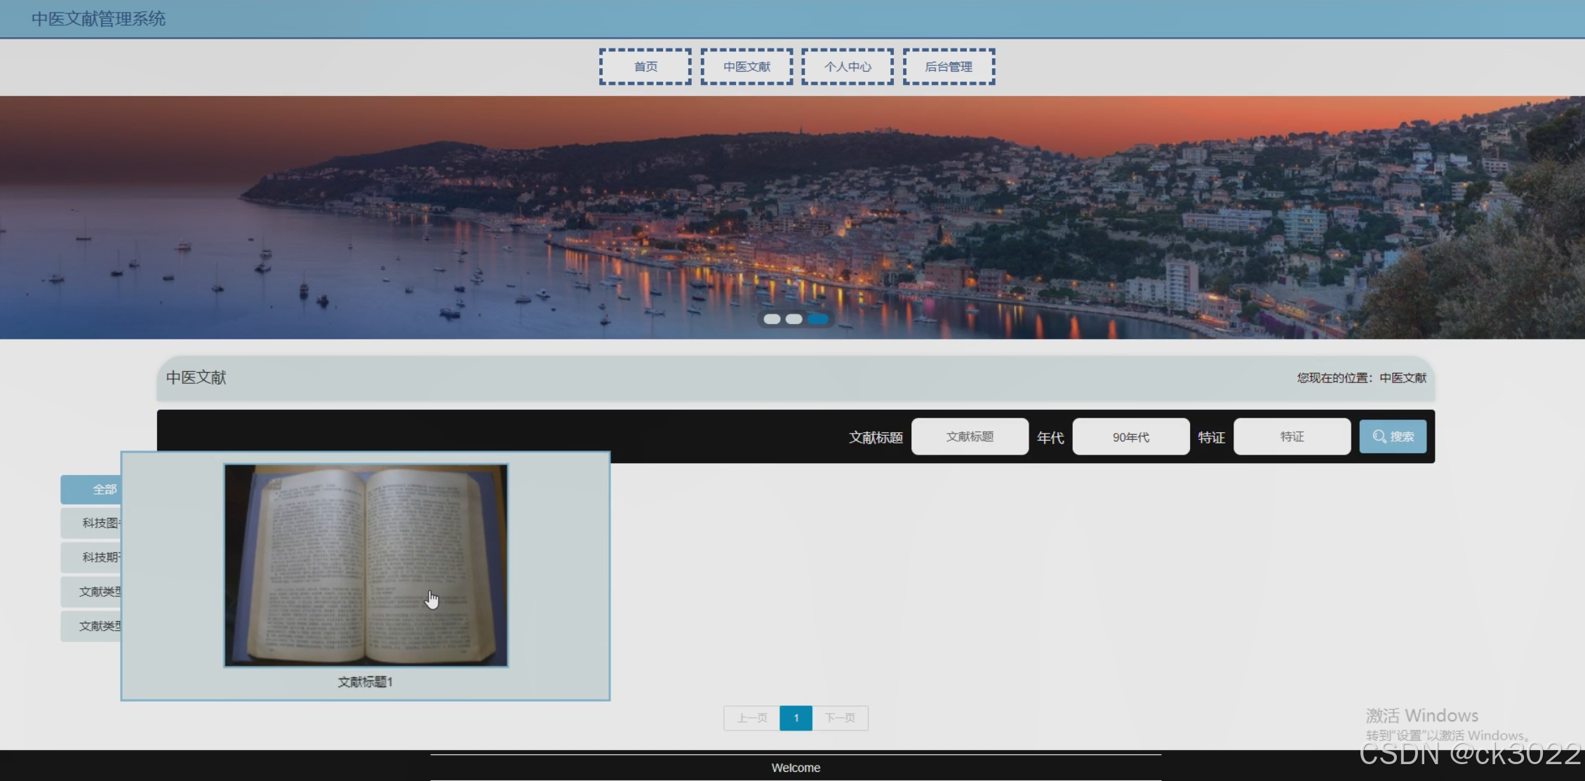Focus the 特征 search input

click(1292, 436)
